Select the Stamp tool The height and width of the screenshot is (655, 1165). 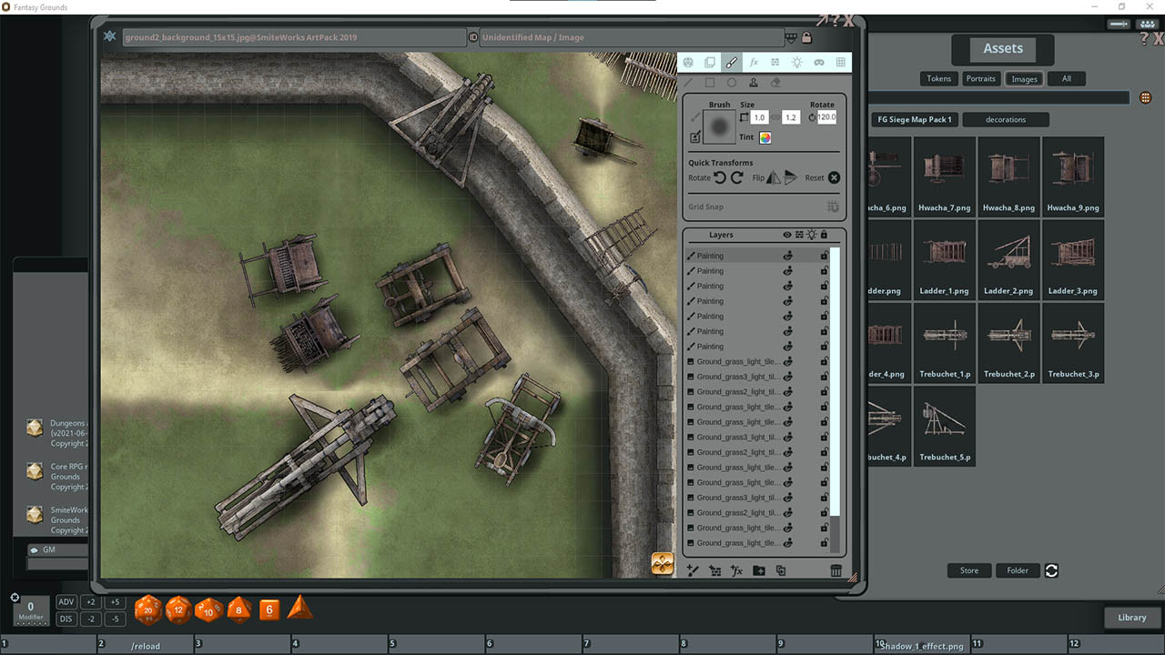coord(753,82)
